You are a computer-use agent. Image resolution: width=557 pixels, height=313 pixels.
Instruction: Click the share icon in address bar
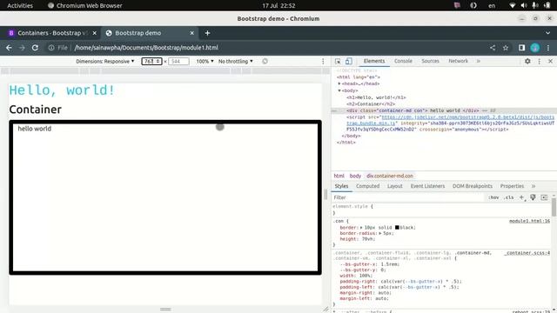point(493,48)
